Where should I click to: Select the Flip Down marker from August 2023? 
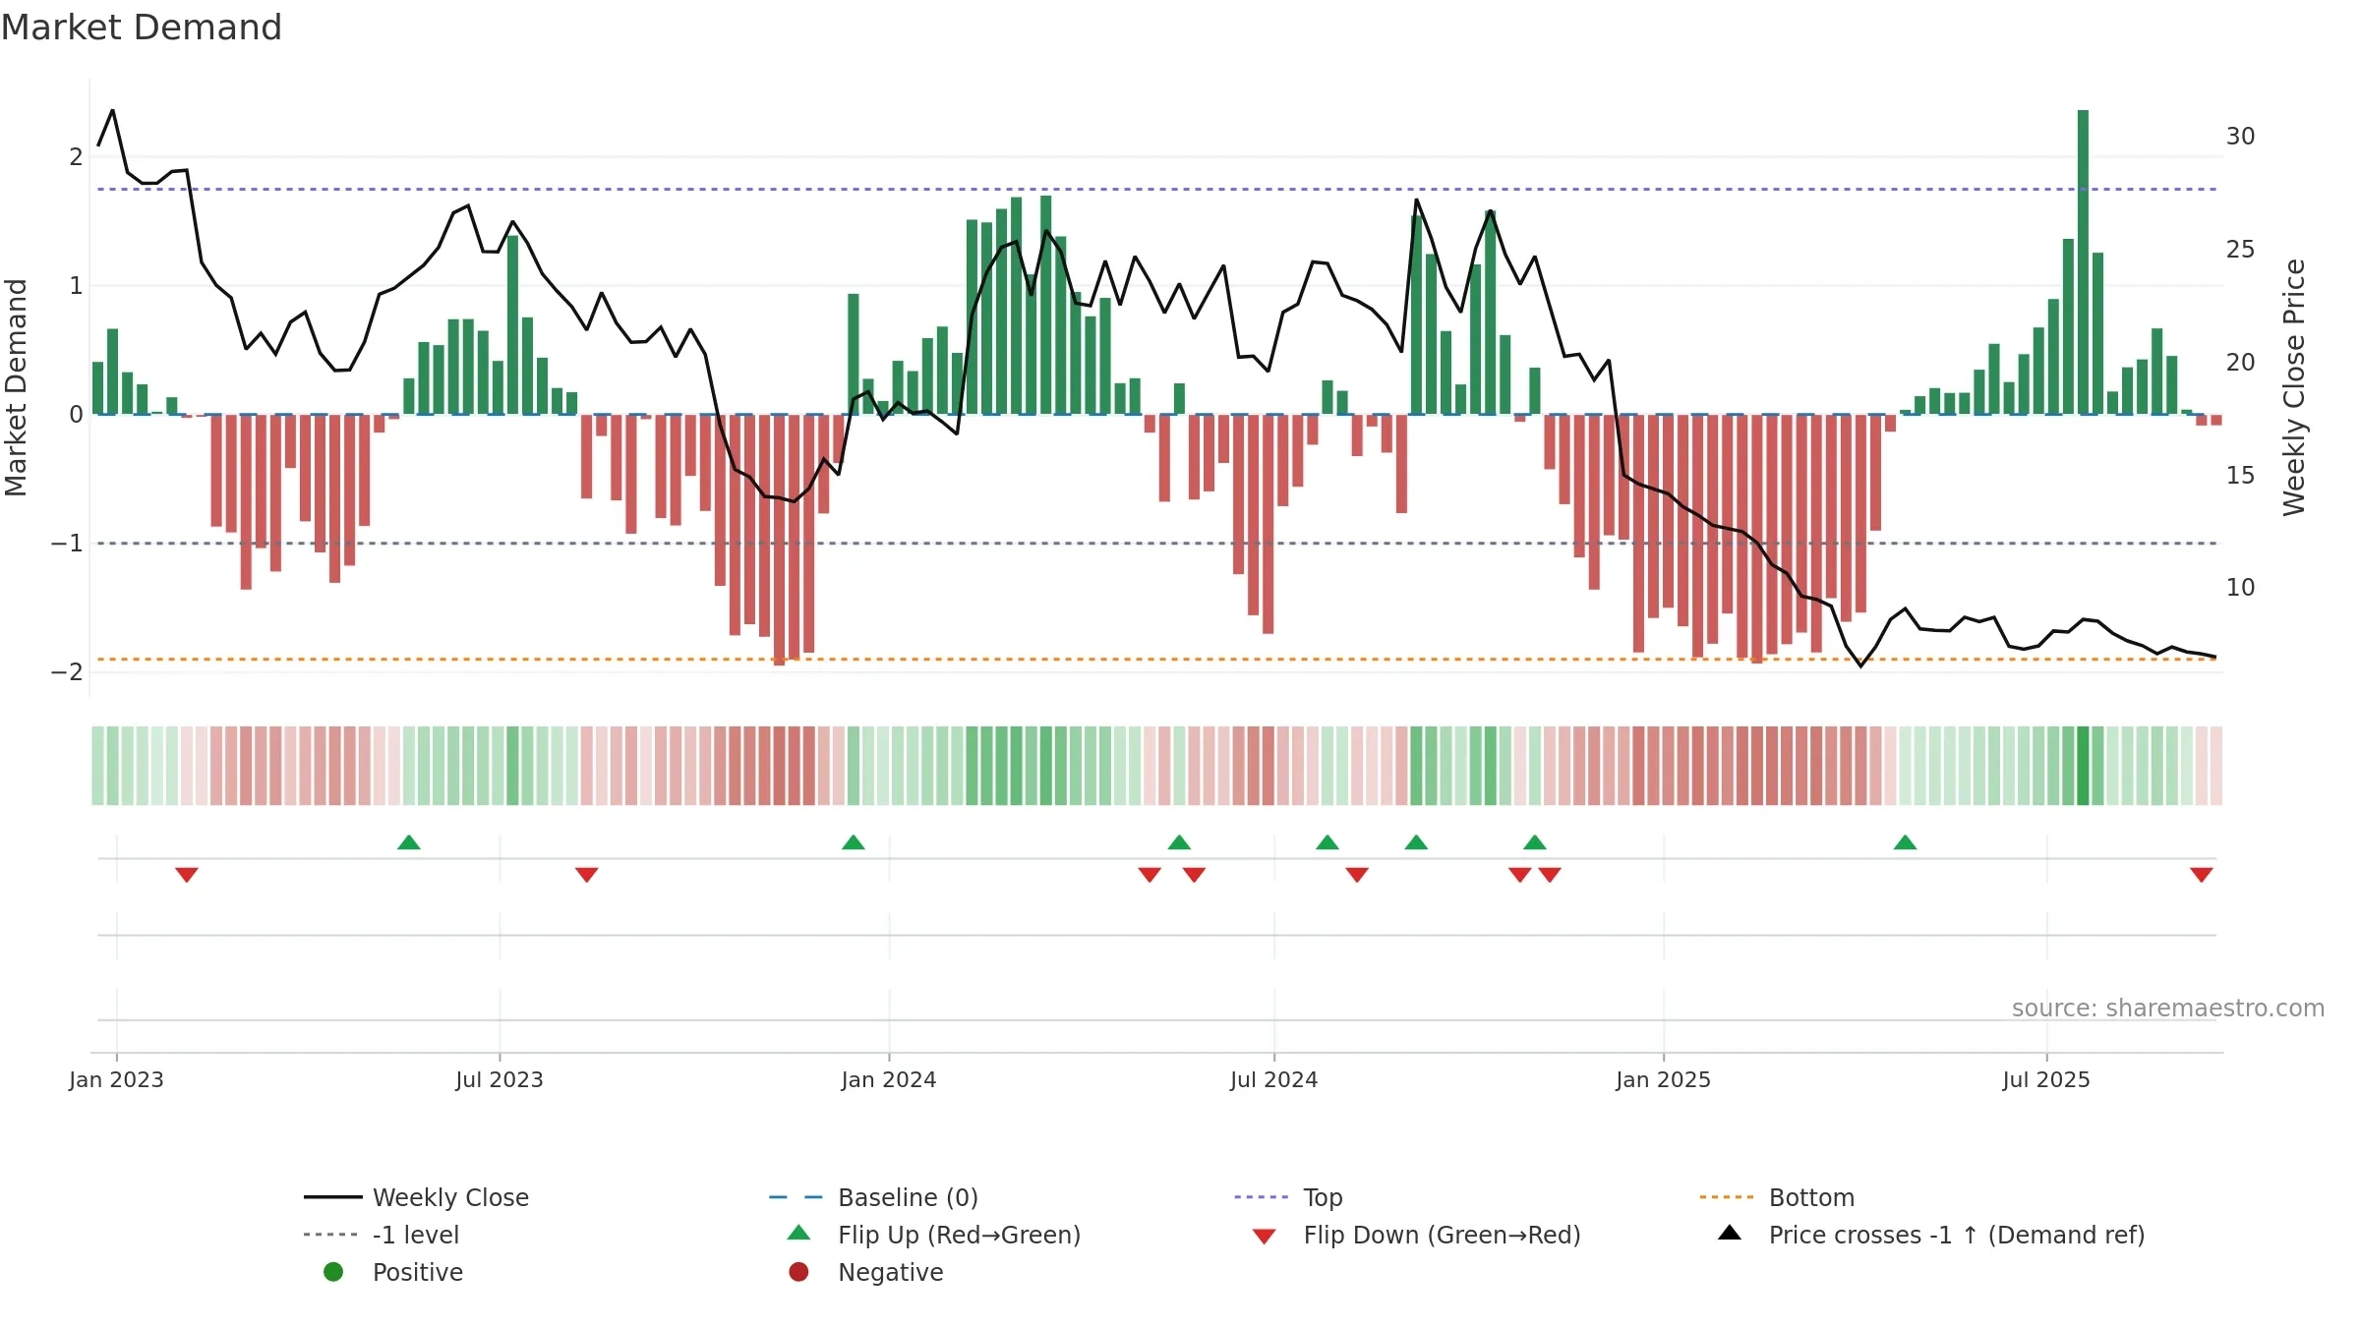point(587,875)
